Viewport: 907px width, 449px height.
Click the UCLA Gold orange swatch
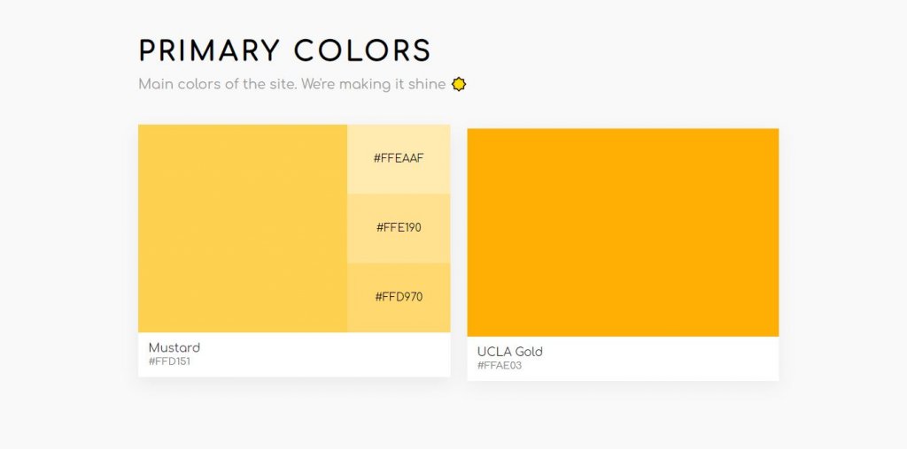pos(623,232)
